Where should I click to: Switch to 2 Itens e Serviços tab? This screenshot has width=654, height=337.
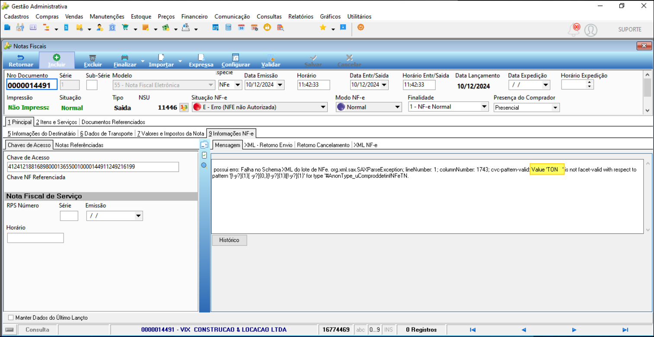[x=57, y=122]
